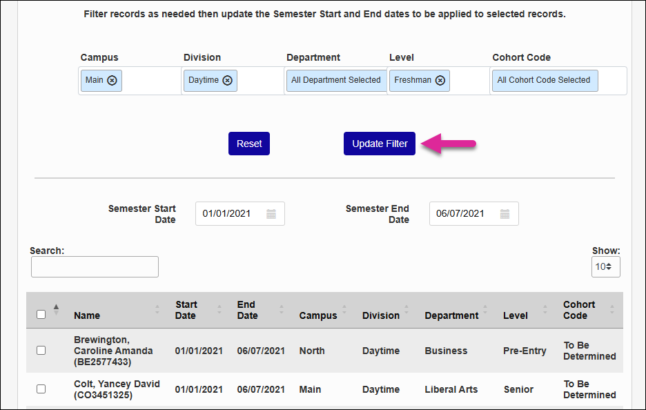Image resolution: width=646 pixels, height=410 pixels.
Task: Sort by the checkbox column arrows
Action: 56,309
